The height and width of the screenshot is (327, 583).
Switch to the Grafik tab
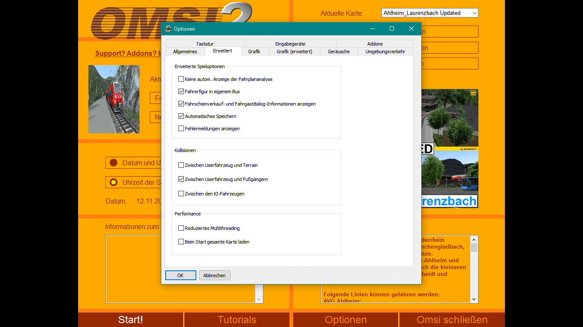[254, 52]
